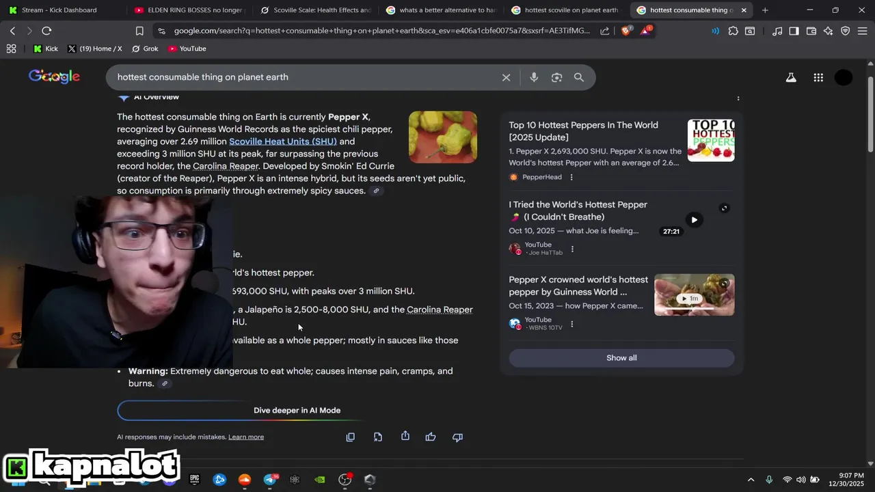Click the browser back arrow
The height and width of the screenshot is (492, 875).
pos(12,31)
